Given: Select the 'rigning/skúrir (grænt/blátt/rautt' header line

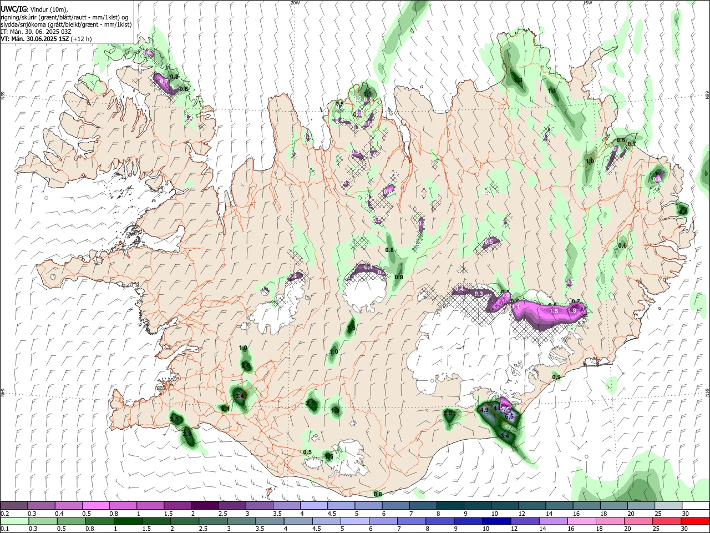Looking at the screenshot, I should click(x=64, y=17).
